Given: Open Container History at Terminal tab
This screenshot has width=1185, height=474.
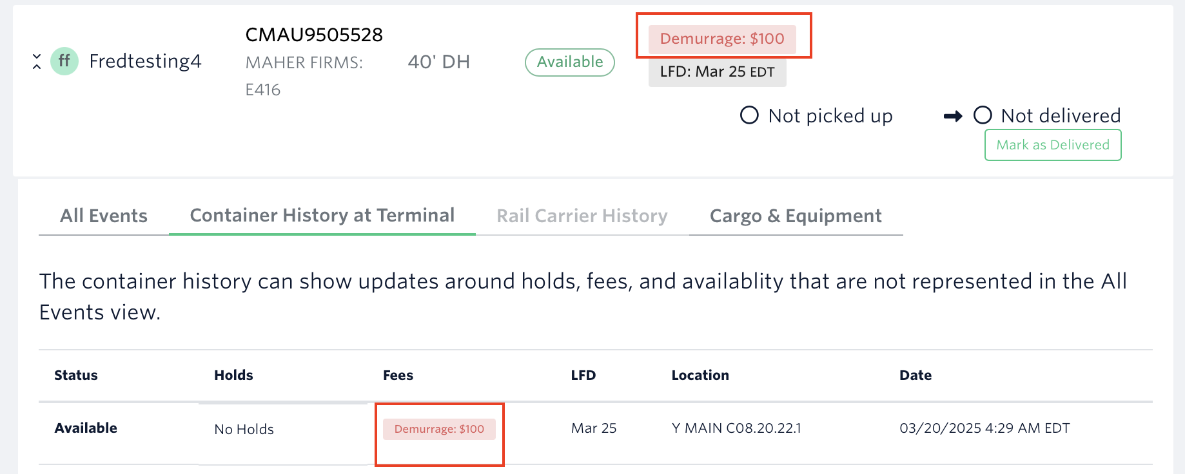Looking at the screenshot, I should [322, 215].
